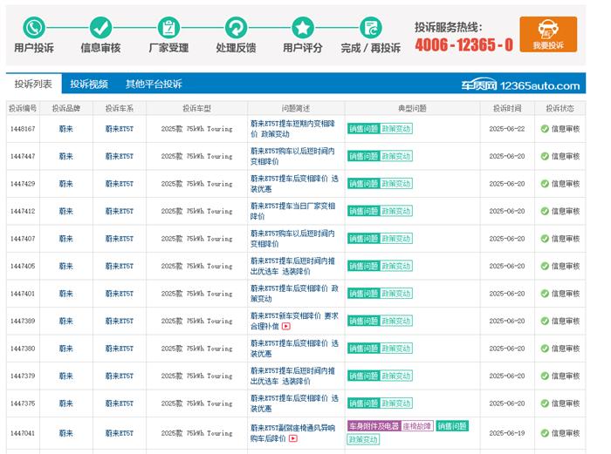Click 信息审核 status text in row 1447407
Image resolution: width=611 pixels, height=454 pixels.
(x=566, y=239)
